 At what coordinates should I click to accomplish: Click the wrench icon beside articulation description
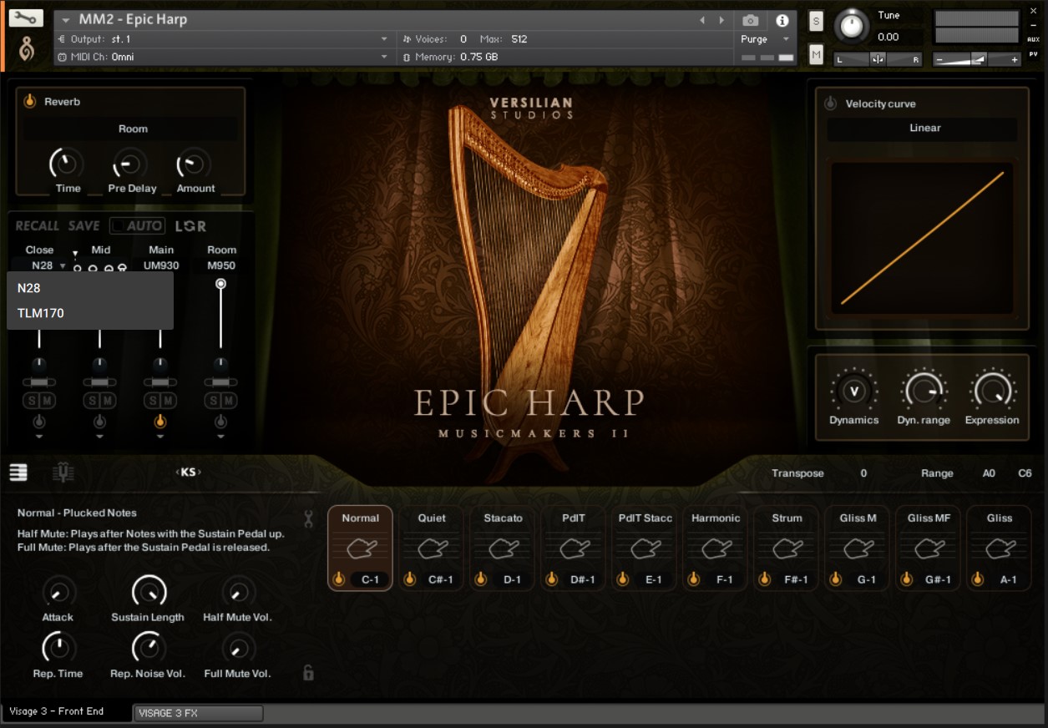pos(308,518)
